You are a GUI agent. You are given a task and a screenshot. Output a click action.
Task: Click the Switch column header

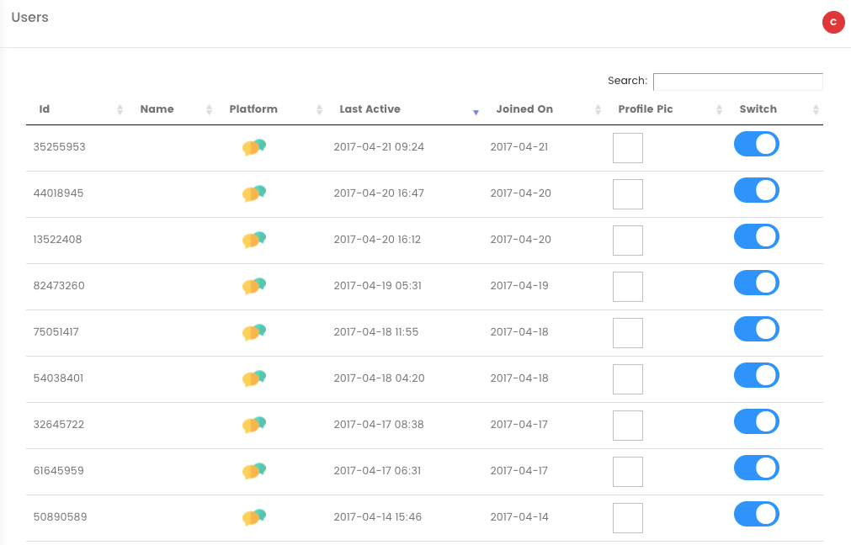click(x=758, y=109)
